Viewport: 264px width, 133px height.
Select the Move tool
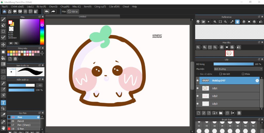[x=3, y=45]
